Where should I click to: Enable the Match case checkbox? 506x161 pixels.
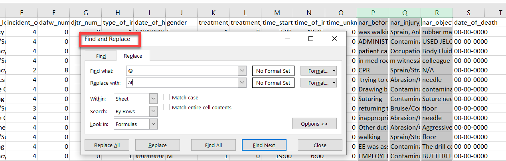point(167,97)
